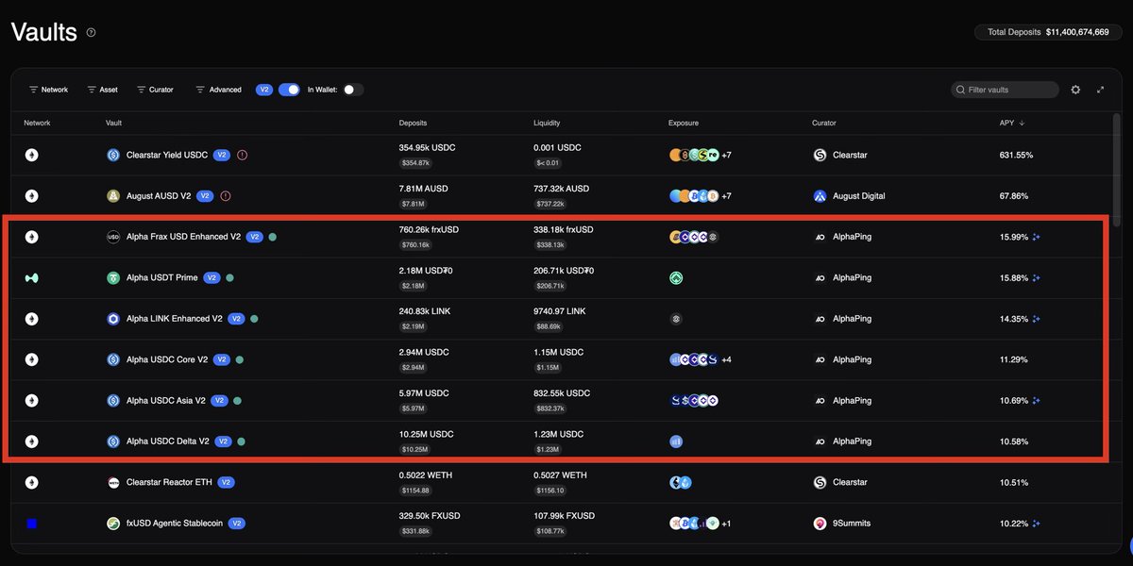This screenshot has height=566, width=1133.
Task: Click the Filter vaults search field
Action: pyautogui.click(x=1005, y=90)
